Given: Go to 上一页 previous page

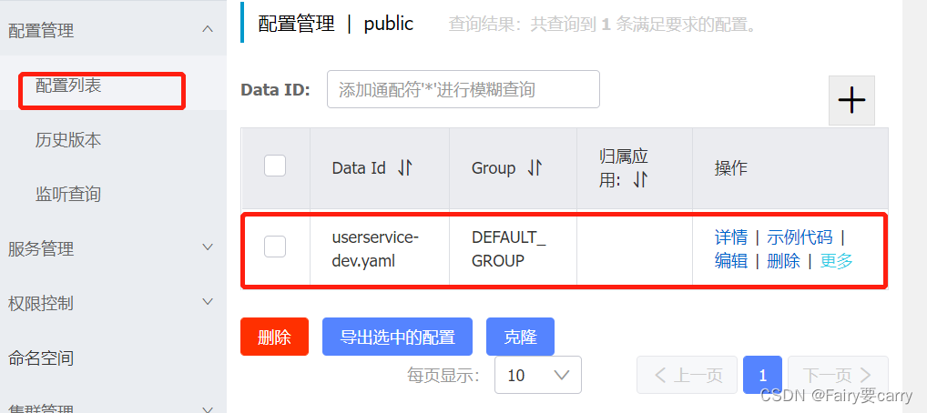Looking at the screenshot, I should (x=687, y=375).
